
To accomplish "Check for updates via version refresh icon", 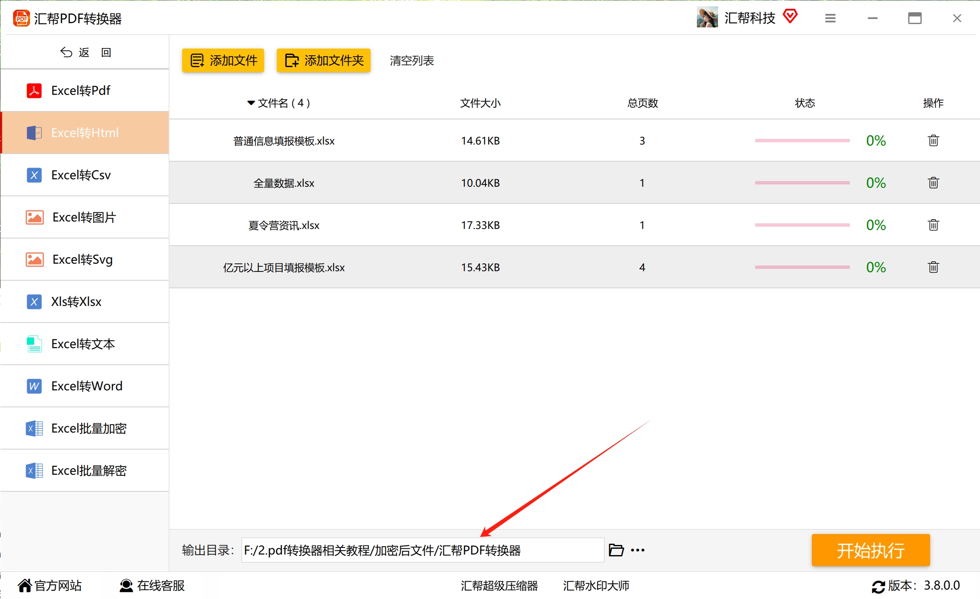I will point(878,587).
